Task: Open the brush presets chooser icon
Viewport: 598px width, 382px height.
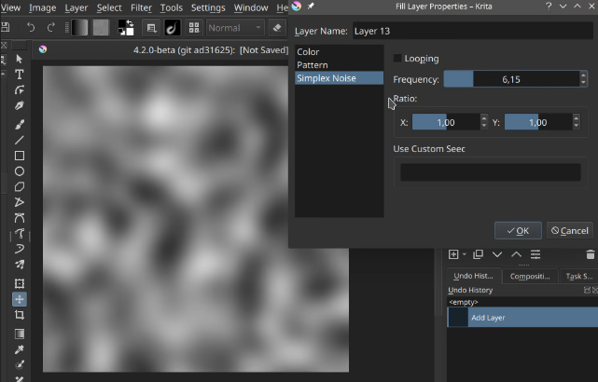Action: 172,28
